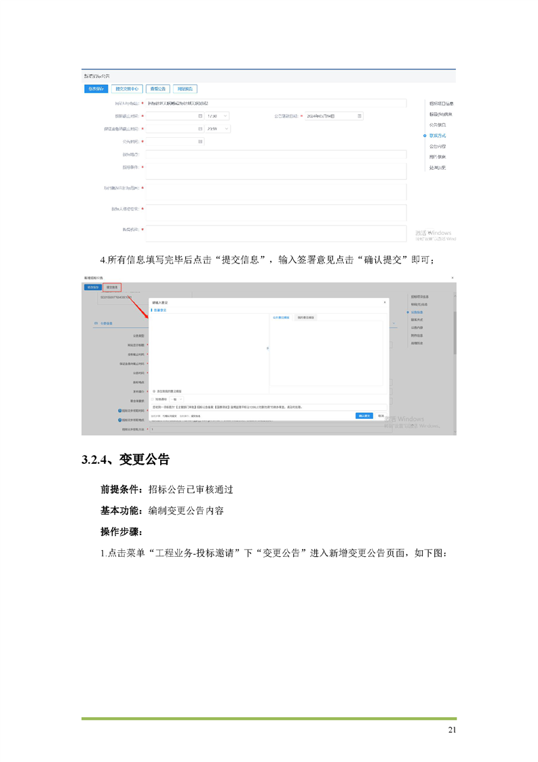Click blue help icon beside 招标文件获取时间
Viewport: 538px width, 762px height.
119,411
